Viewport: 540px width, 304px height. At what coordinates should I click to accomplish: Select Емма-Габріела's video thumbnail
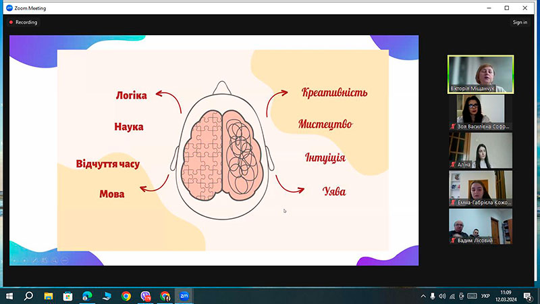(481, 188)
